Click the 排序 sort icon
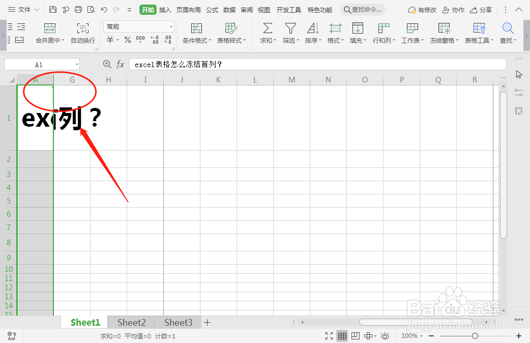Screen dimensions: 530x343 [313, 28]
